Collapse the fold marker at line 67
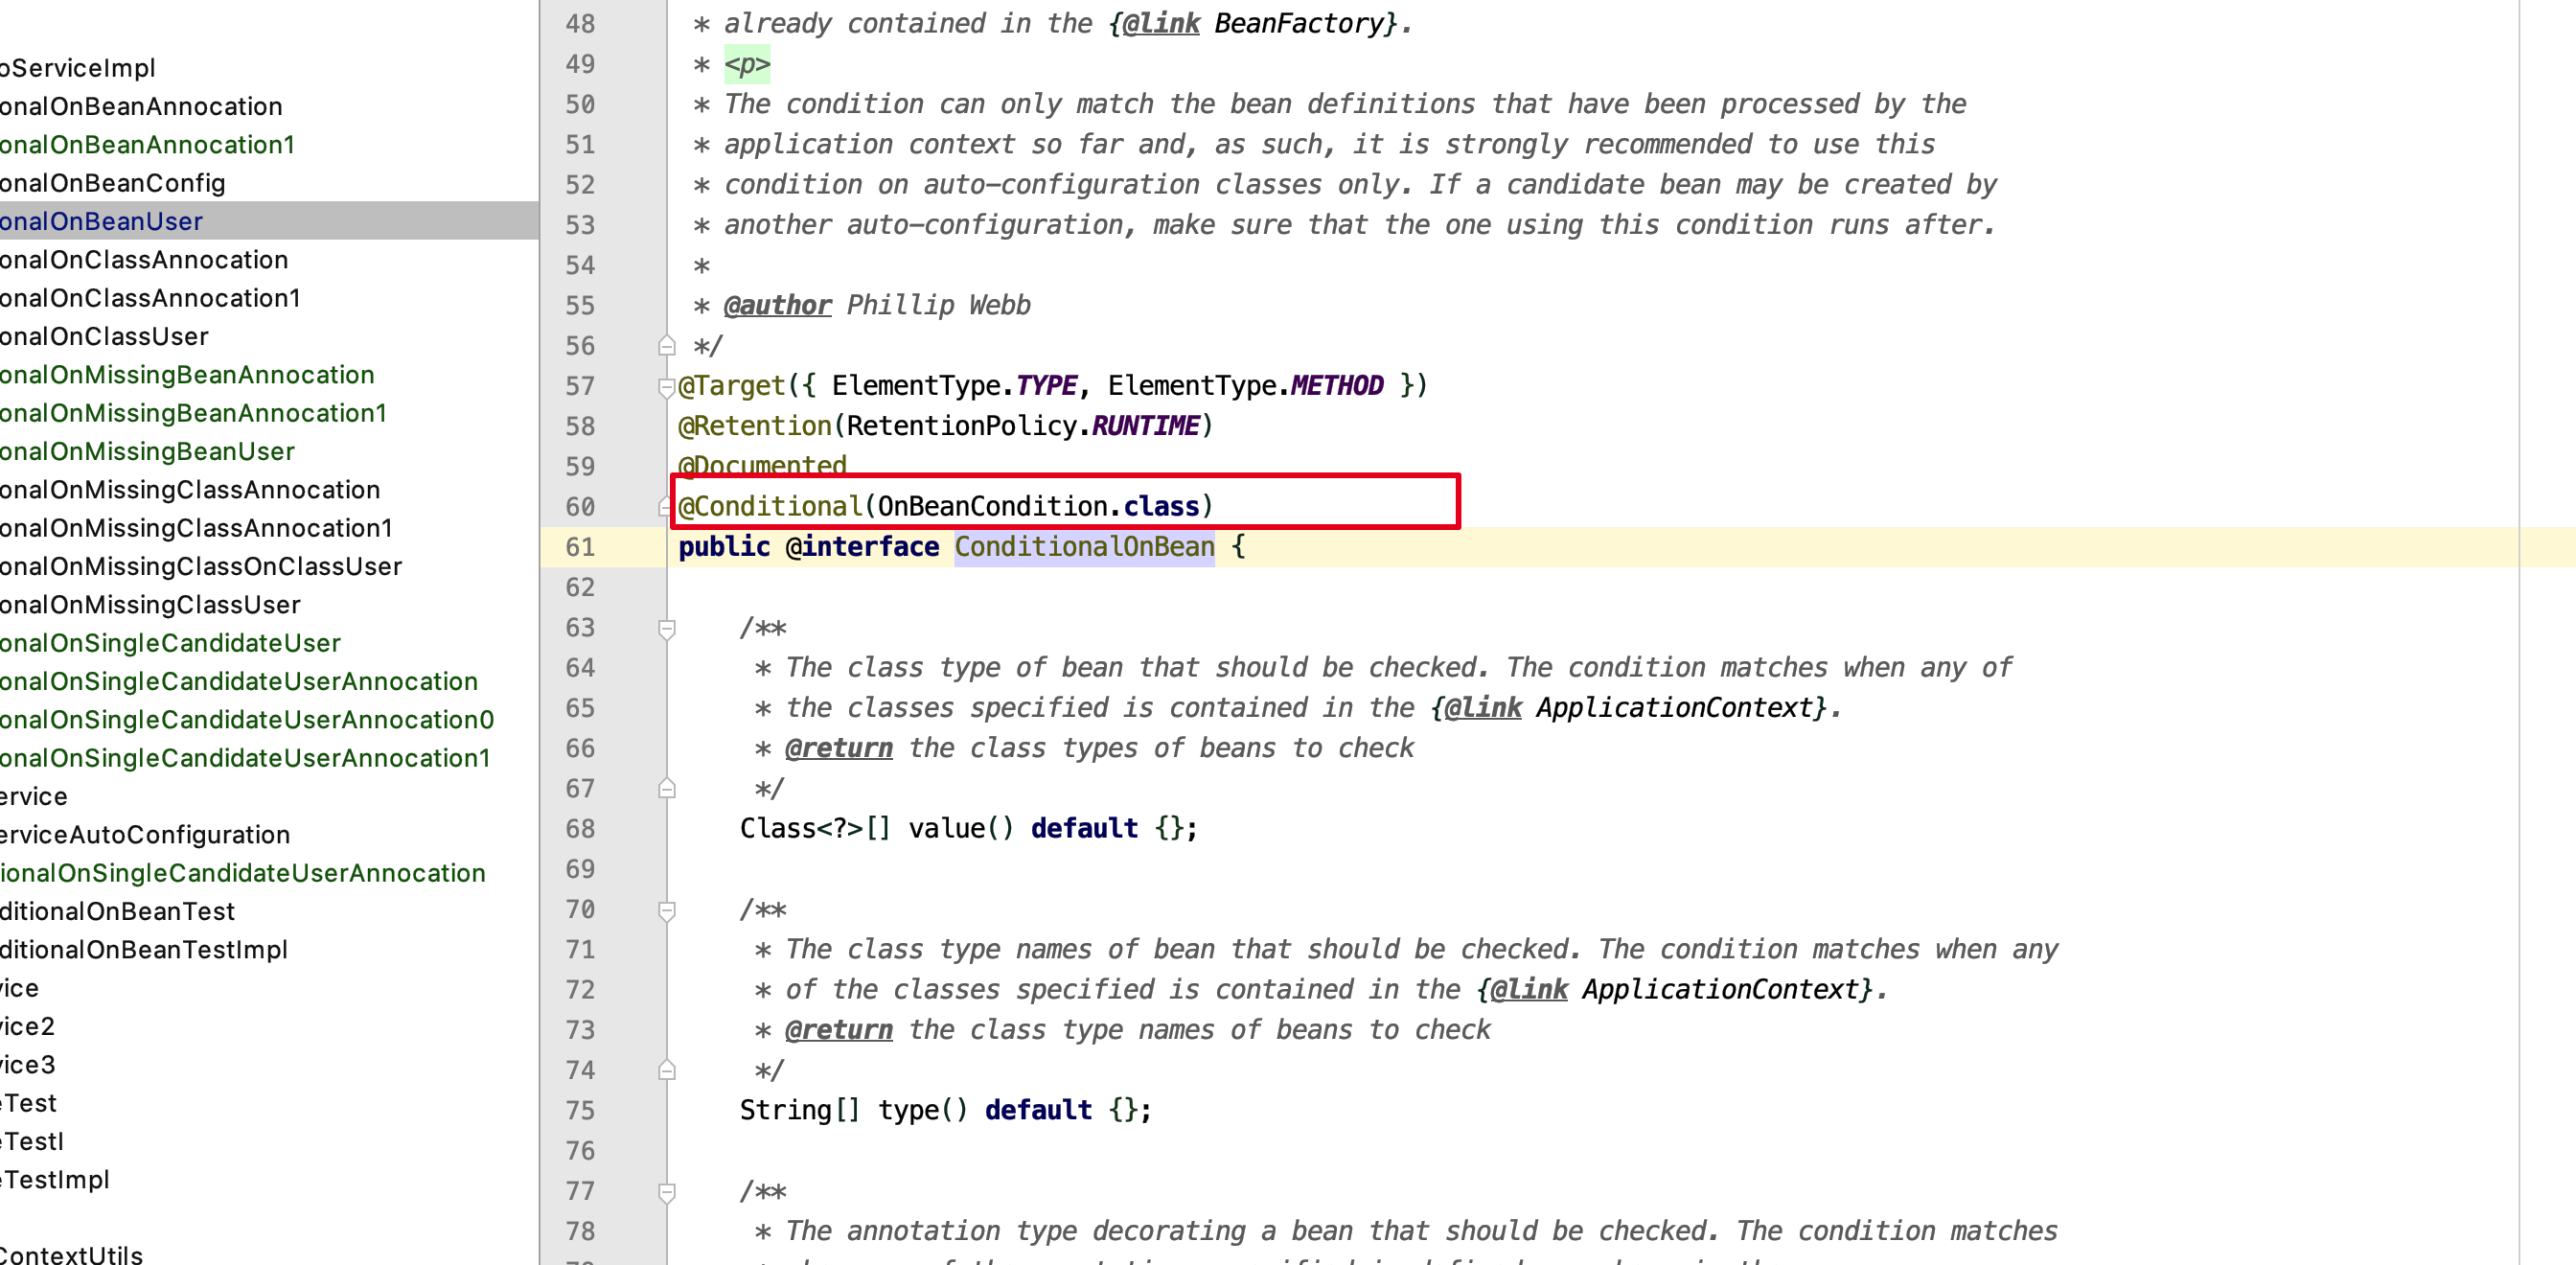The height and width of the screenshot is (1265, 2576). click(x=665, y=788)
